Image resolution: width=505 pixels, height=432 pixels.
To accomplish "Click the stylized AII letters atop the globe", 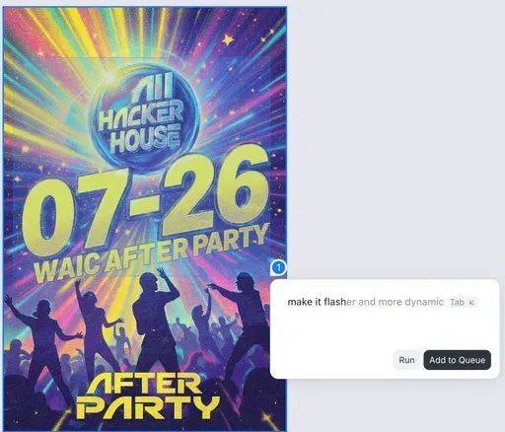I will tap(152, 86).
